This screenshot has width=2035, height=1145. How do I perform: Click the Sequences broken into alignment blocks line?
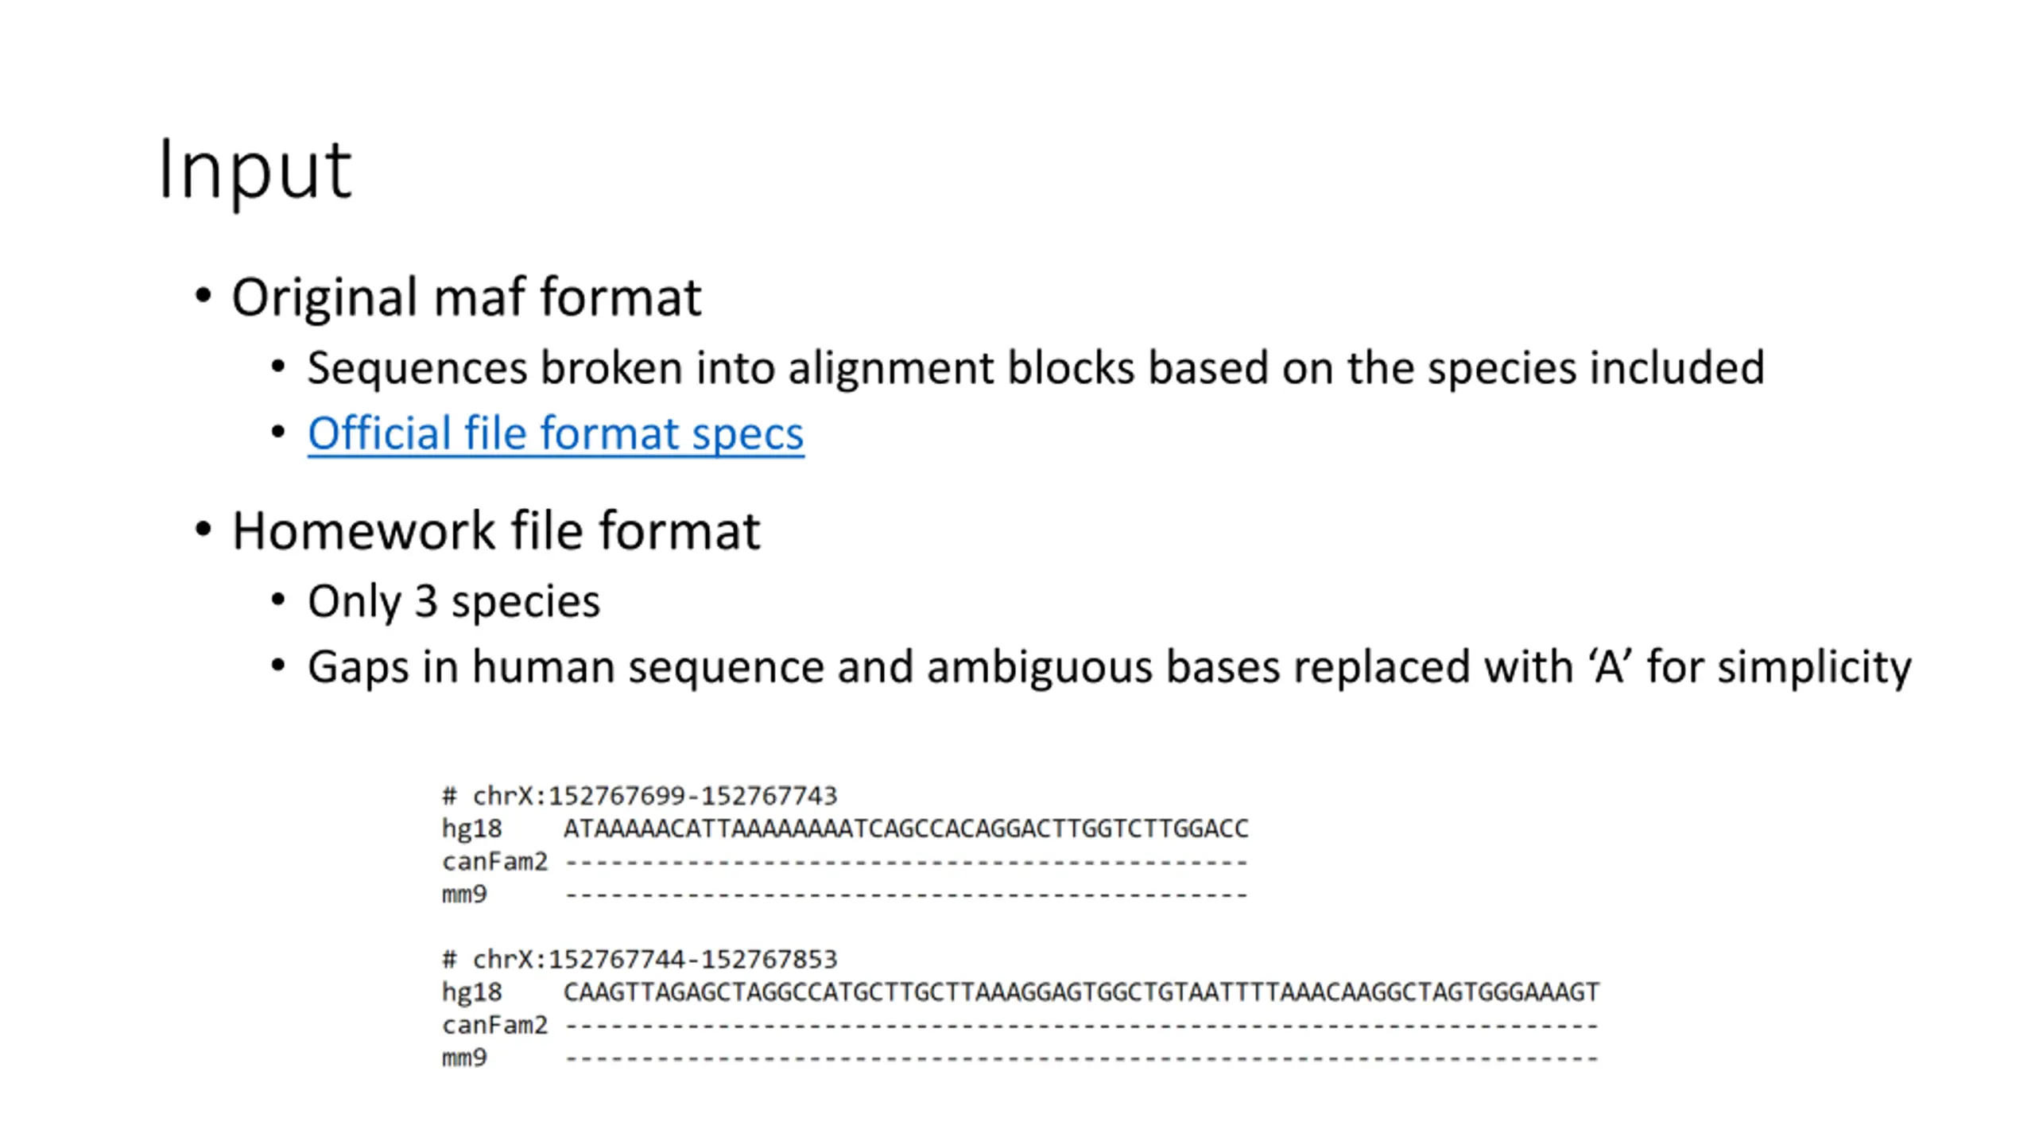[1035, 368]
